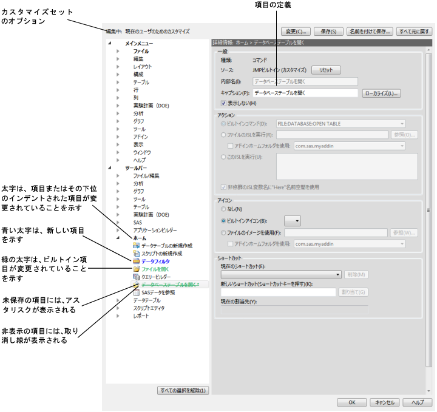Click the details panel vertical scrollbar
Screen dimensions: 437x412
pos(429,211)
